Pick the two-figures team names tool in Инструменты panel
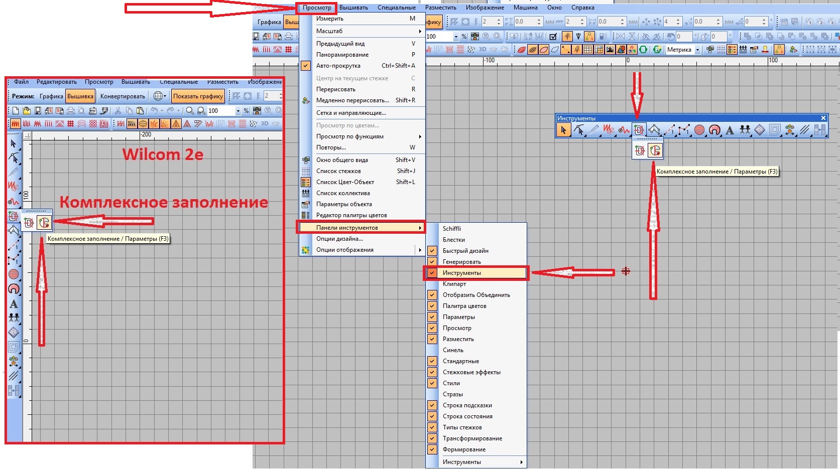840x470 pixels. point(745,130)
